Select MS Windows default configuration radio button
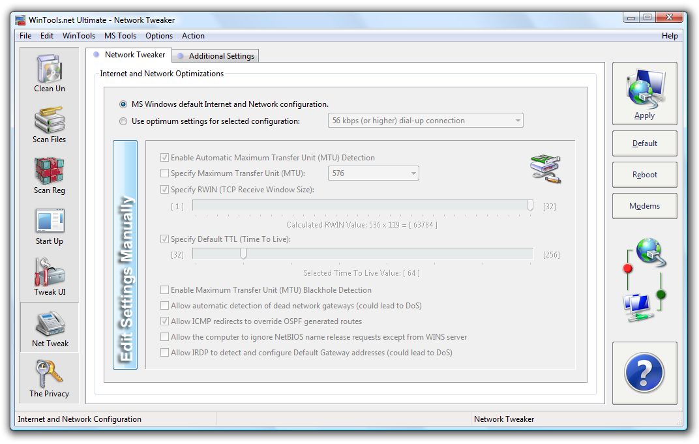 click(x=123, y=104)
